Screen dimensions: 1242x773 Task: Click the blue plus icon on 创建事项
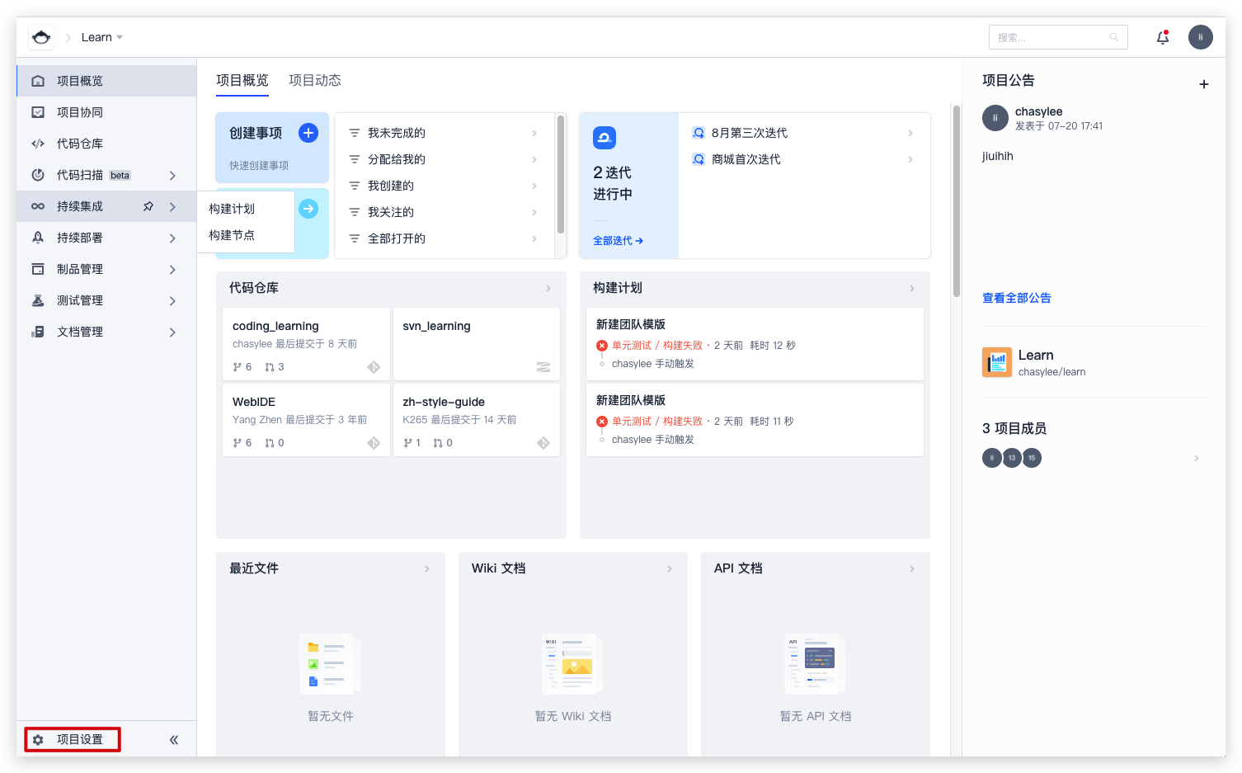[x=308, y=133]
